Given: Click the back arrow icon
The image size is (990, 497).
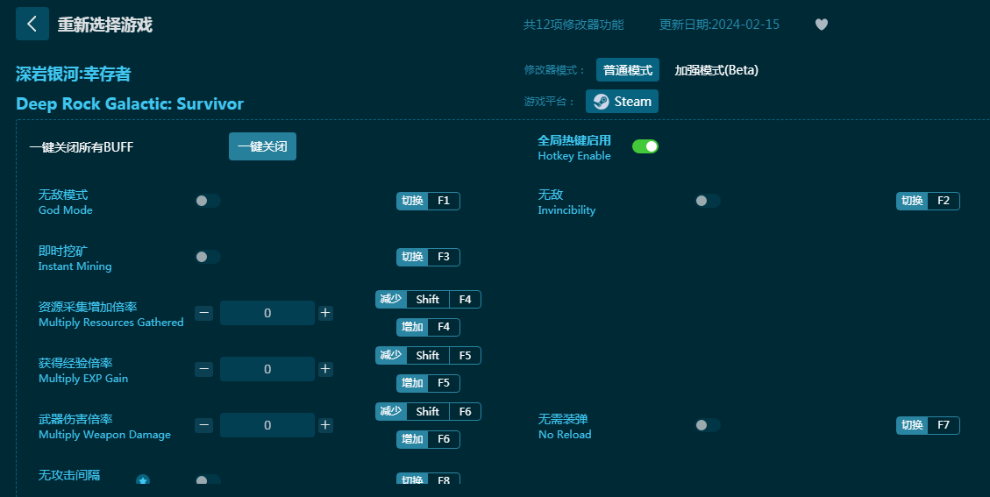Looking at the screenshot, I should (x=32, y=24).
